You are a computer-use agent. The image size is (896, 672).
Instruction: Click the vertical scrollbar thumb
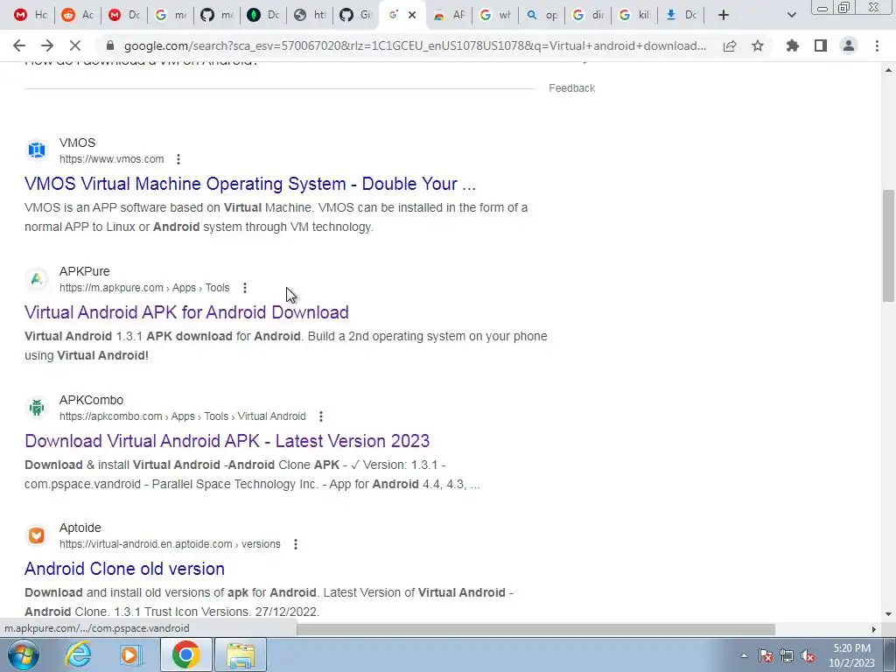point(888,246)
